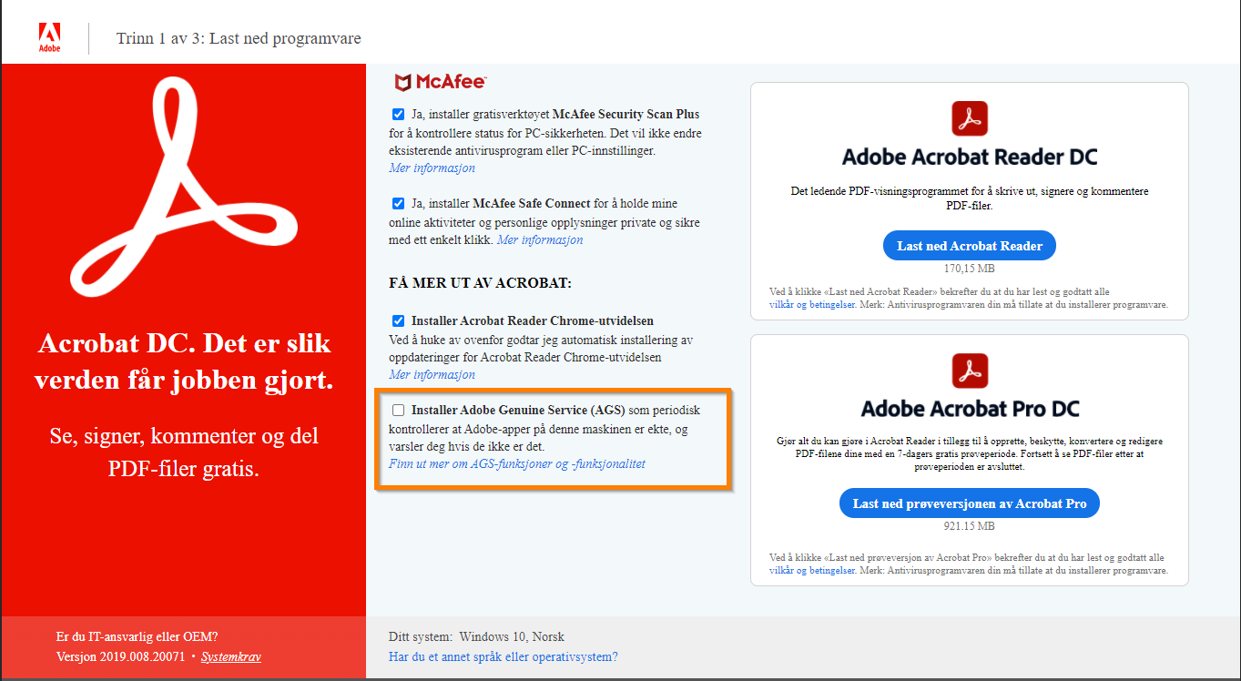Click Last ned prøveversjonen av Acrobat Pro
This screenshot has height=681, width=1241.
coord(969,503)
